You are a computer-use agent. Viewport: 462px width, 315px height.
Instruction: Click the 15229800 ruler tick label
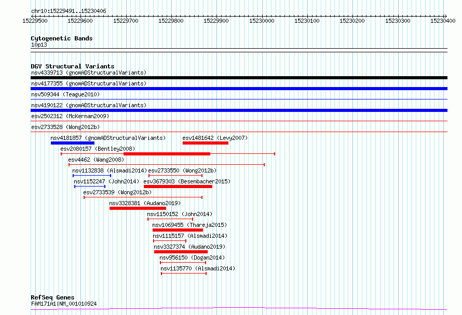click(171, 21)
